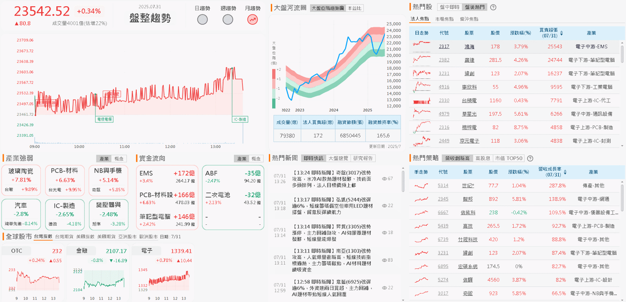Select 亞洲股市 in 全球股市

(x=127, y=237)
